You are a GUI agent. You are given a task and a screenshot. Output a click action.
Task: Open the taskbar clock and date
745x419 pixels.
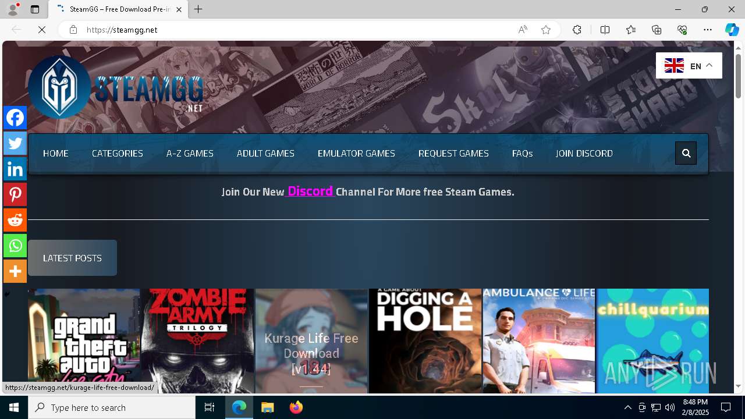[695, 407]
